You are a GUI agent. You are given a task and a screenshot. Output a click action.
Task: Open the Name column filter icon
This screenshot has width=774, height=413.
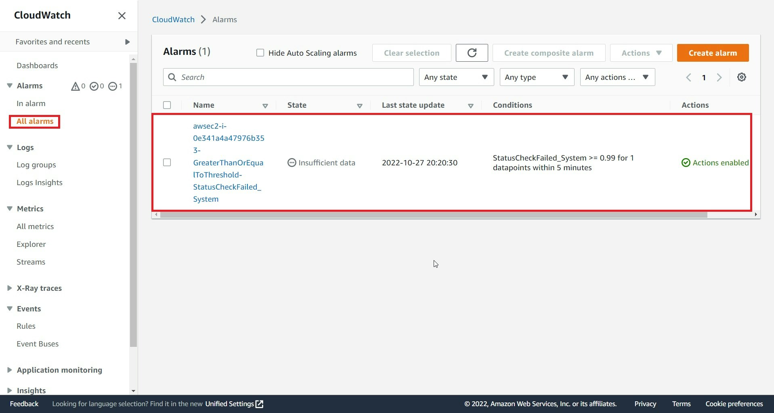point(265,106)
